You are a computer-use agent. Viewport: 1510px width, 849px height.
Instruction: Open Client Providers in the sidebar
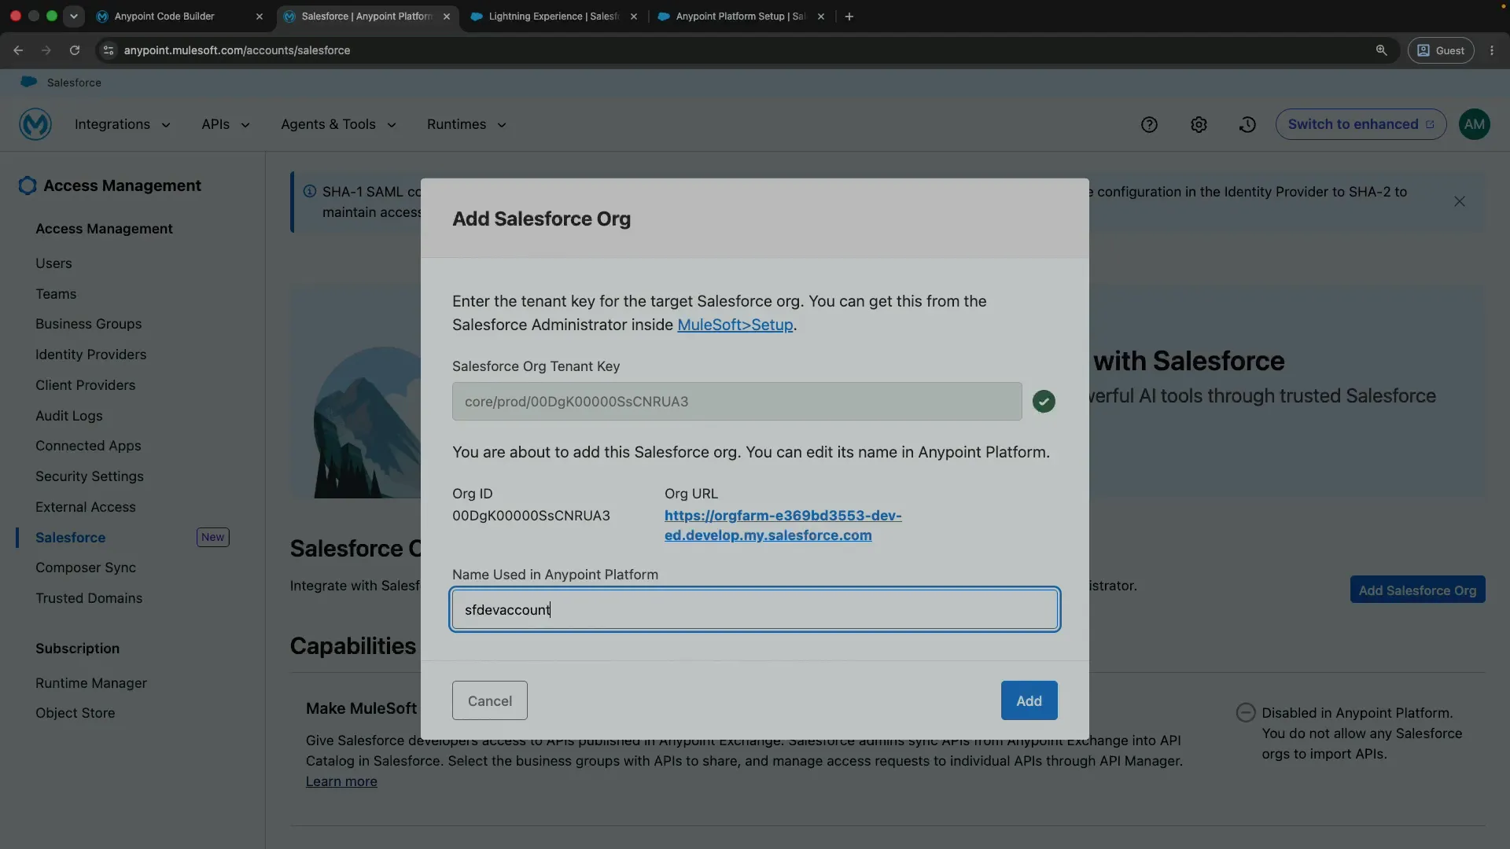click(x=86, y=385)
